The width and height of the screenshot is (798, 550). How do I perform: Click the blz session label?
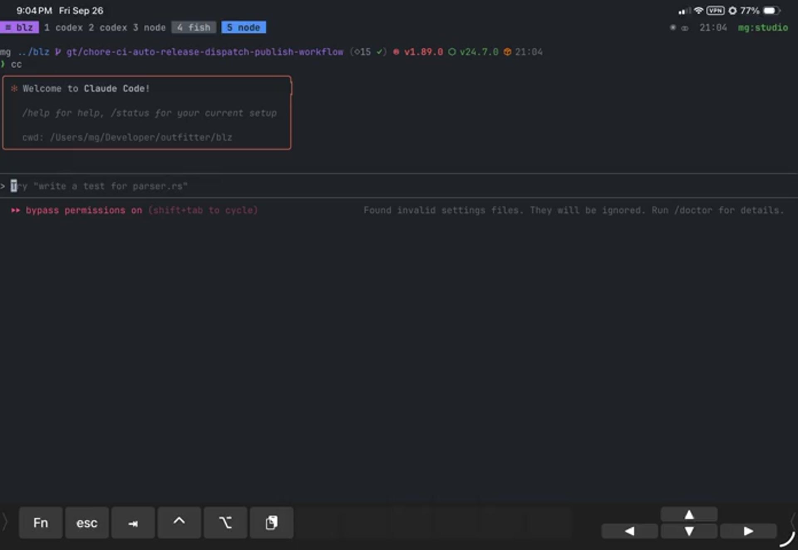[20, 27]
